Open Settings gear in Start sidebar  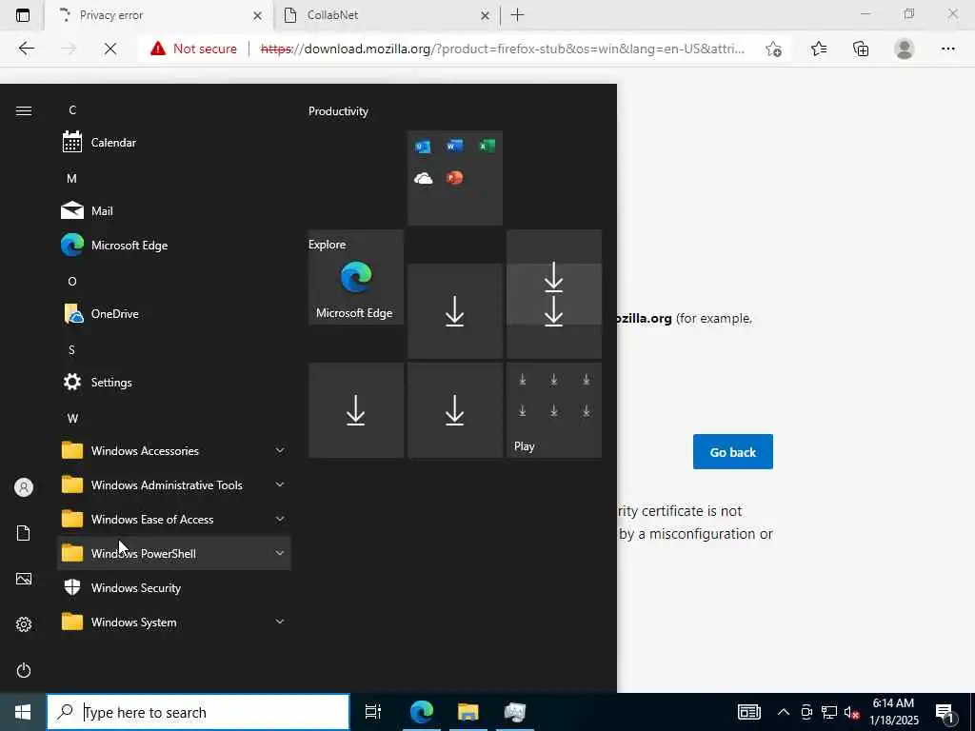coord(24,624)
